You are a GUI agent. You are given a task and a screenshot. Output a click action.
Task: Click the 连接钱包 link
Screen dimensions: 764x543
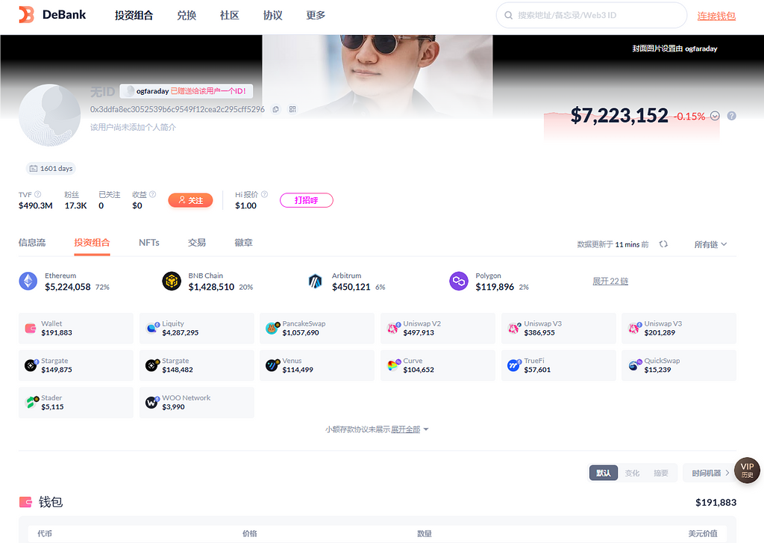pyautogui.click(x=716, y=16)
